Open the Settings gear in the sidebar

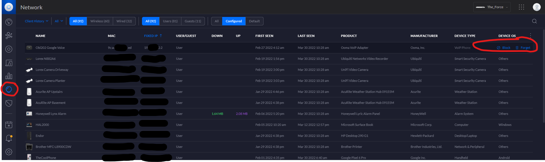point(9,152)
